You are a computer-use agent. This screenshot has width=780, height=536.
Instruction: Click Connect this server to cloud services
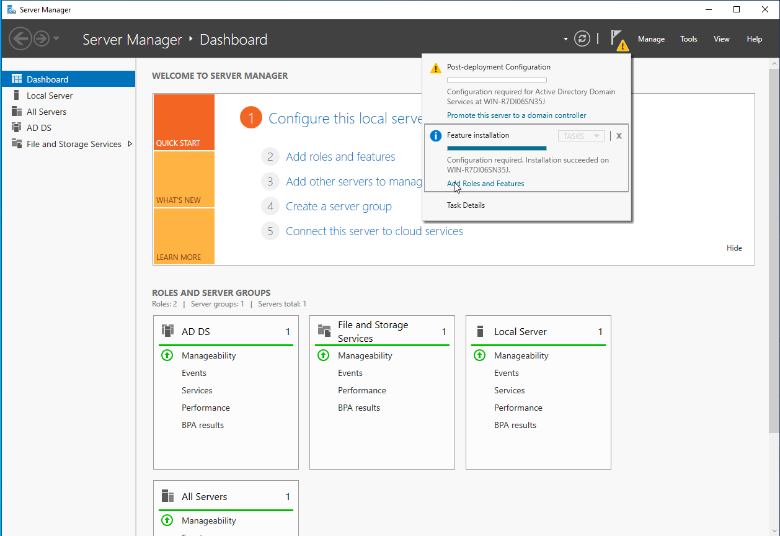tap(374, 231)
